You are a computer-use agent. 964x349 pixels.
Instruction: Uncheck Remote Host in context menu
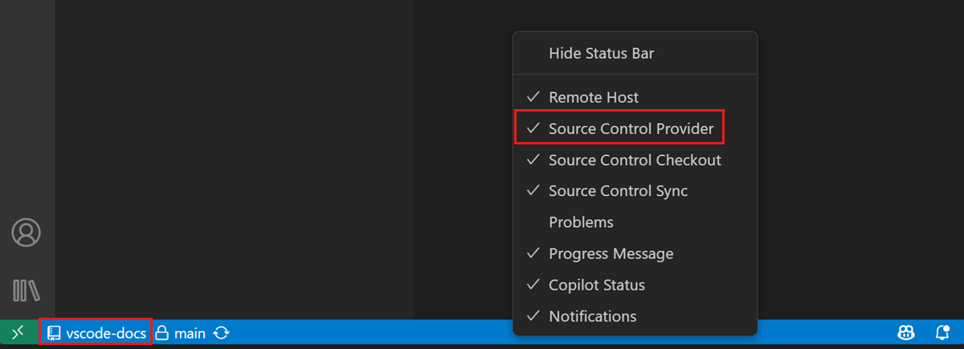pyautogui.click(x=594, y=97)
